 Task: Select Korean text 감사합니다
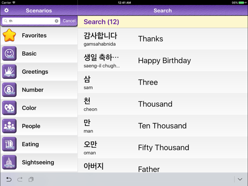point(100,35)
